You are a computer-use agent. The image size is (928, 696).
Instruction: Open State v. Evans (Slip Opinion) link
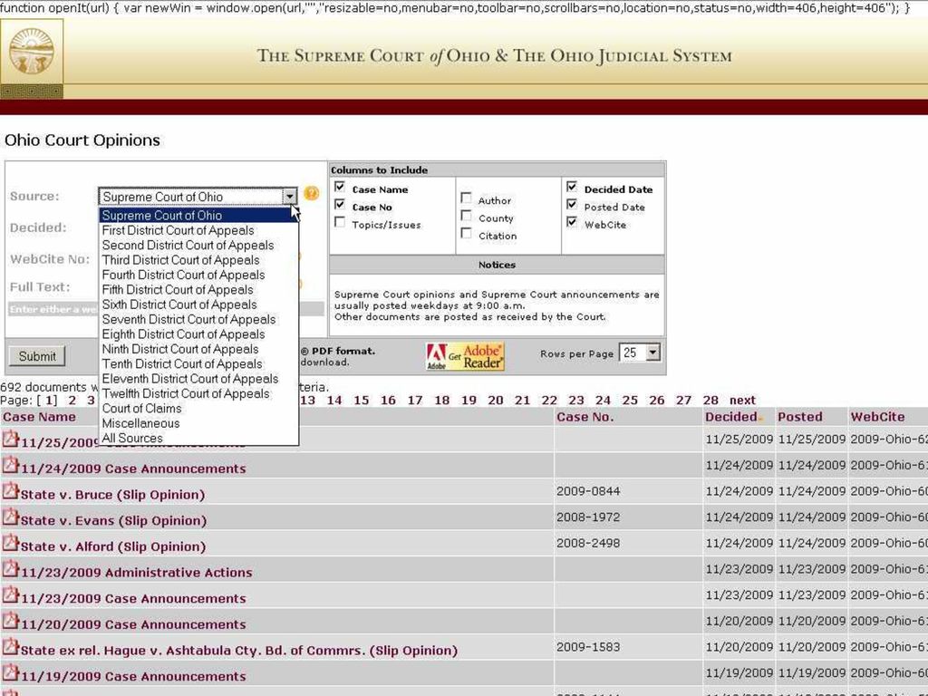coord(113,521)
